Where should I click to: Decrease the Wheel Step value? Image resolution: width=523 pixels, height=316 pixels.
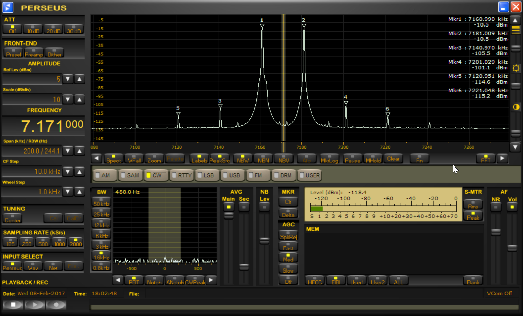[x=68, y=192]
